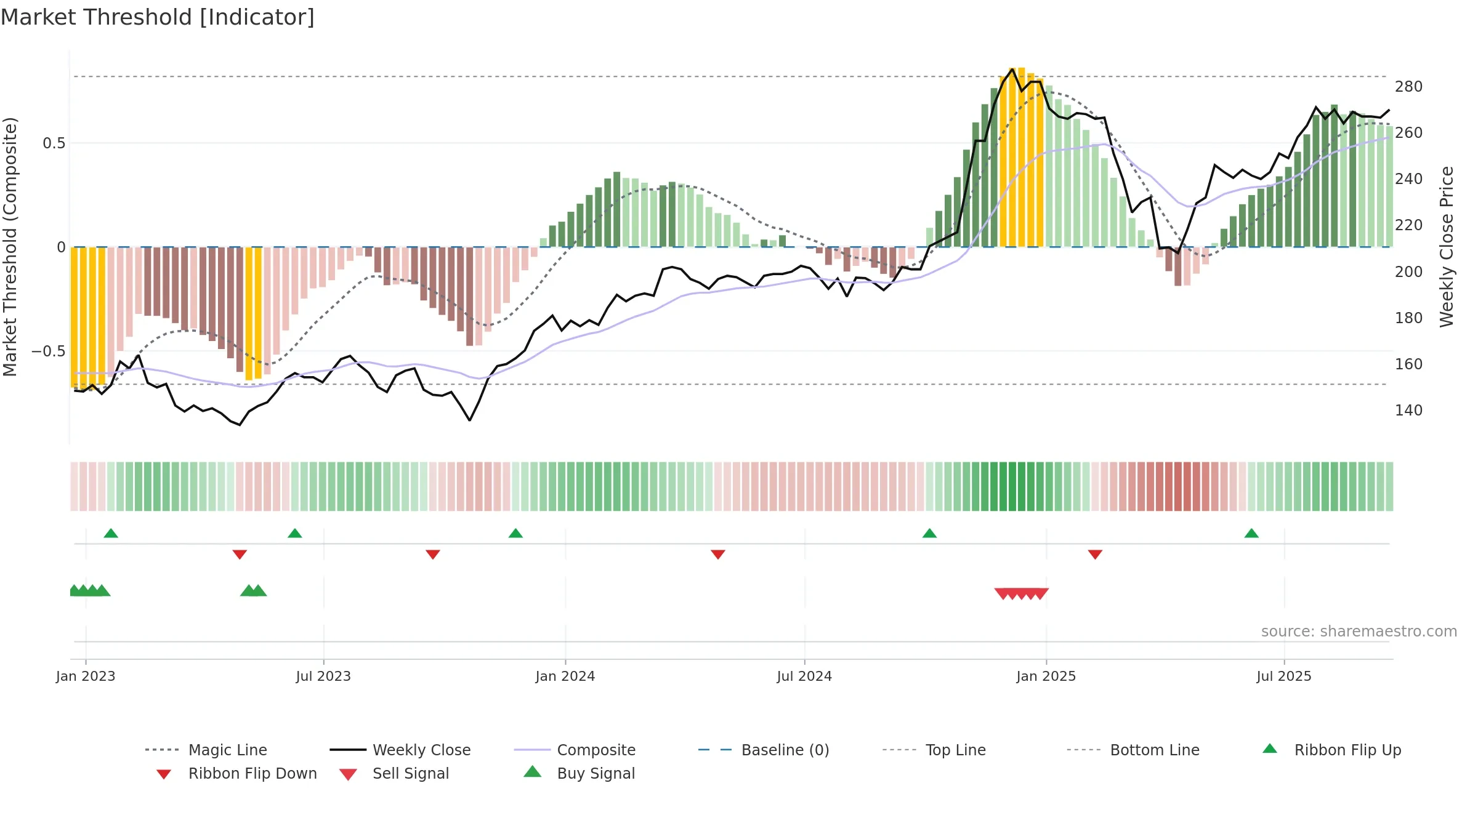Screen dimensions: 1478x831
Task: Click the Ribbon Flip Down marker near April 2024
Action: [718, 555]
